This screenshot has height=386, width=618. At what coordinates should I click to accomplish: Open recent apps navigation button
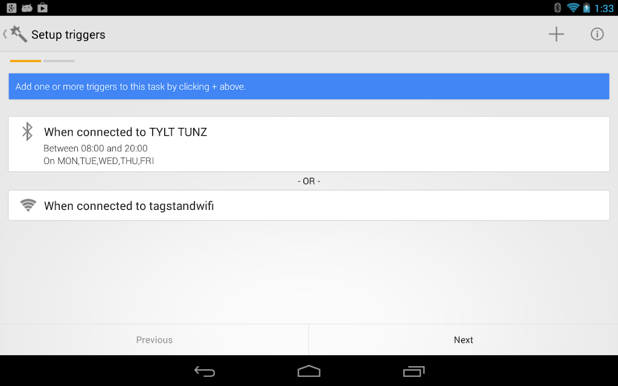tap(413, 371)
